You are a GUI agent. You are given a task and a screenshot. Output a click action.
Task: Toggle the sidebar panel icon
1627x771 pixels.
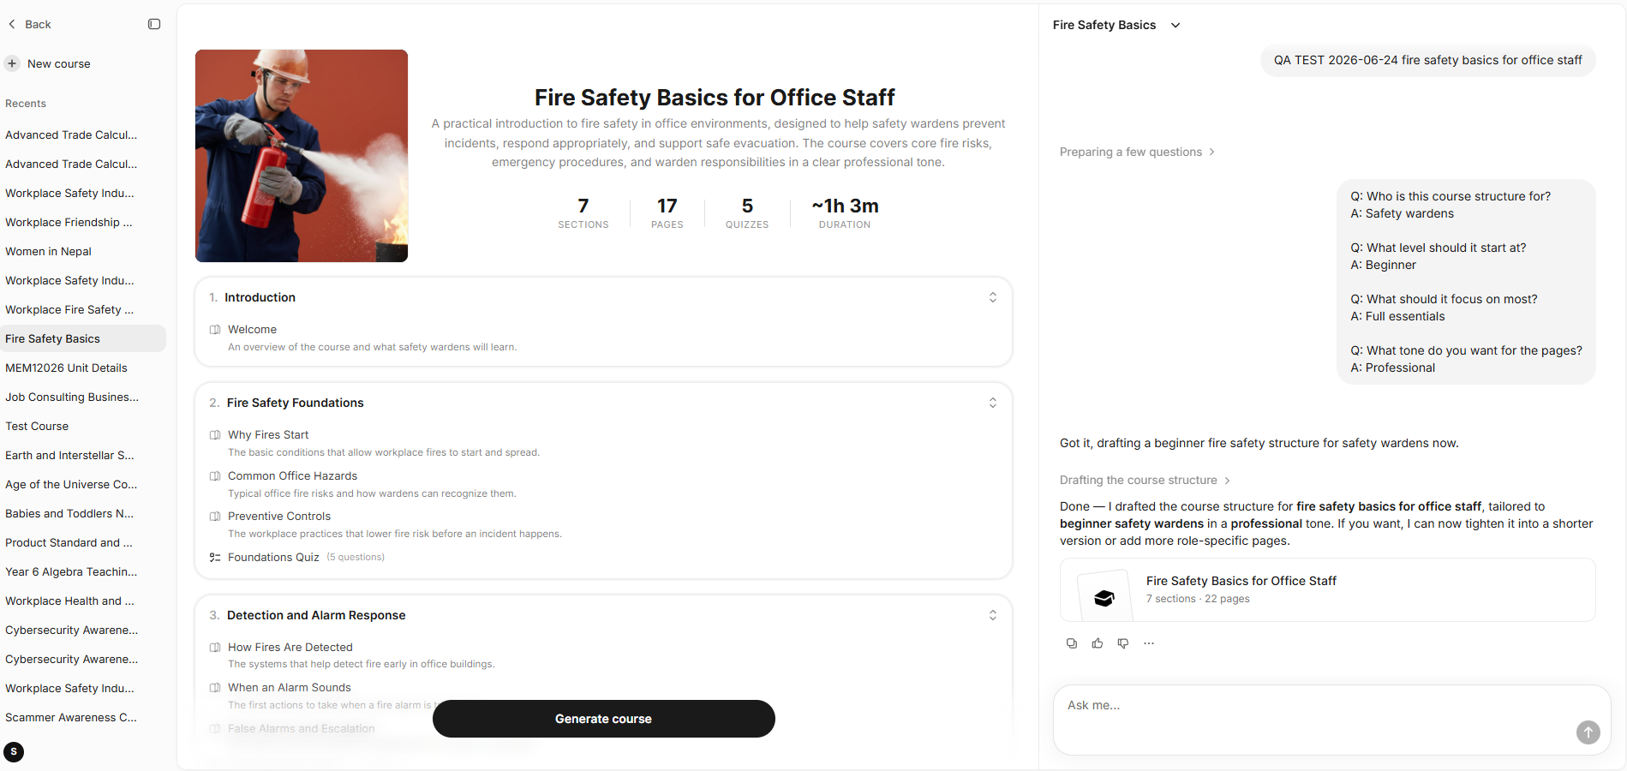154,24
